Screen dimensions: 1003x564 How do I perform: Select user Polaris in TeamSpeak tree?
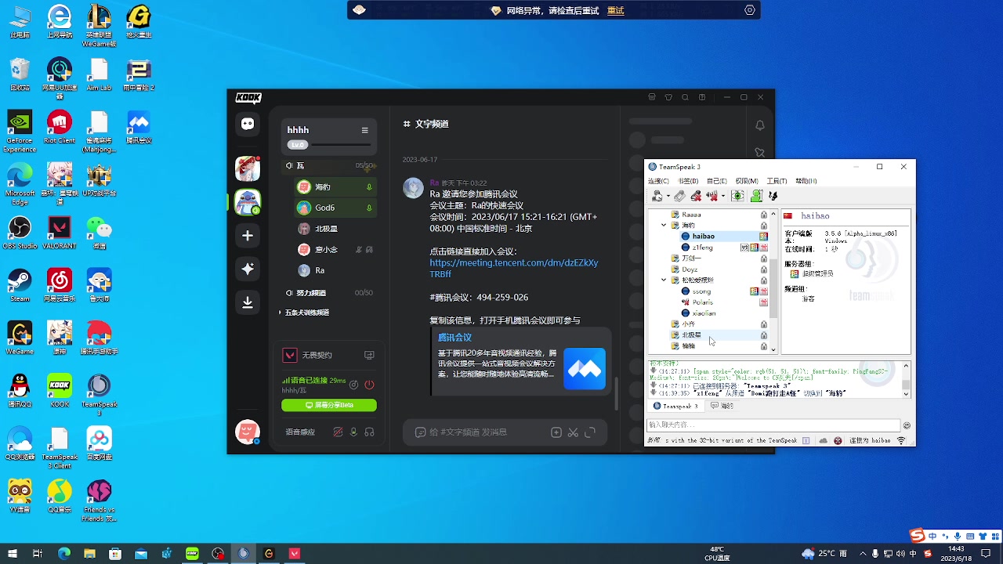[702, 302]
